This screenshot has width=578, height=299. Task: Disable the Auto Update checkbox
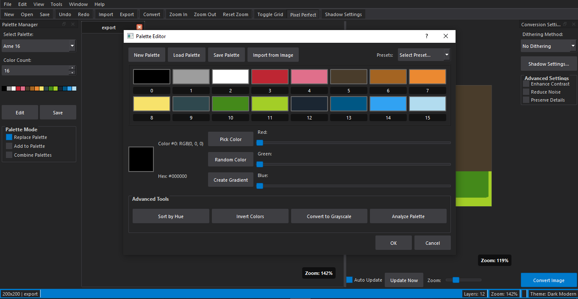pyautogui.click(x=350, y=280)
